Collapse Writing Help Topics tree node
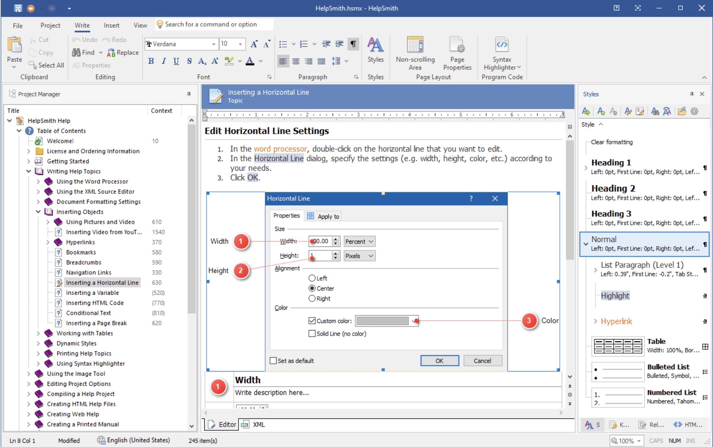 click(x=29, y=171)
